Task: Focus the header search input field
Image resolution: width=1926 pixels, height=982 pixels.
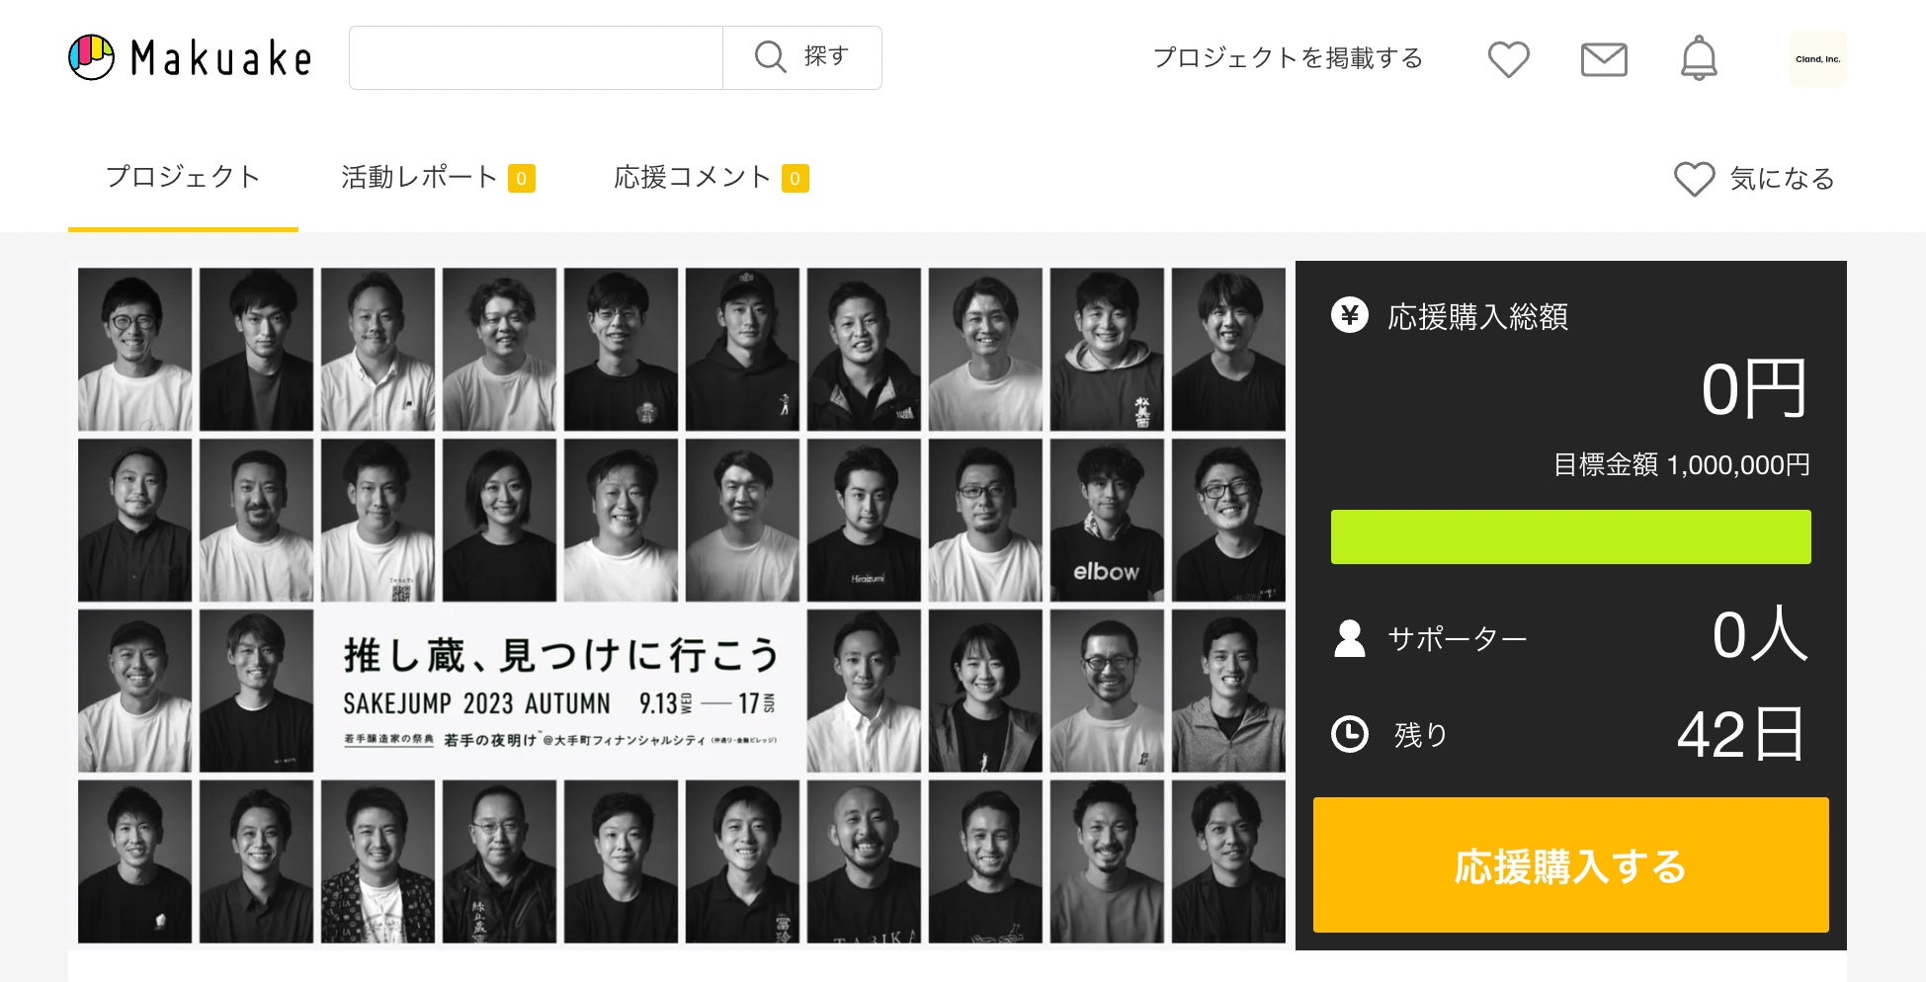Action: coord(537,57)
